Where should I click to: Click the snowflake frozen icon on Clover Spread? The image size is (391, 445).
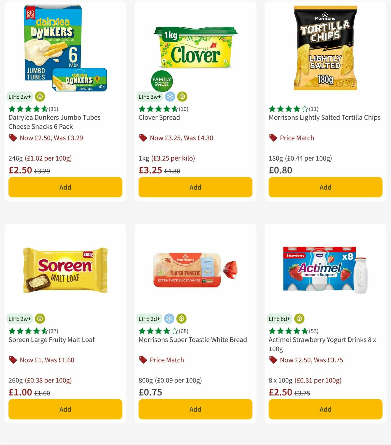pyautogui.click(x=170, y=96)
